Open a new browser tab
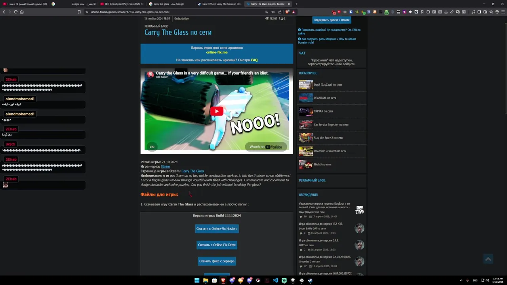Screen dimensions: 507x285 tap(296, 4)
